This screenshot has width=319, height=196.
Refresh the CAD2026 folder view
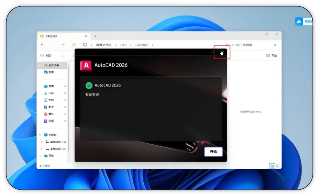pyautogui.click(x=74, y=45)
